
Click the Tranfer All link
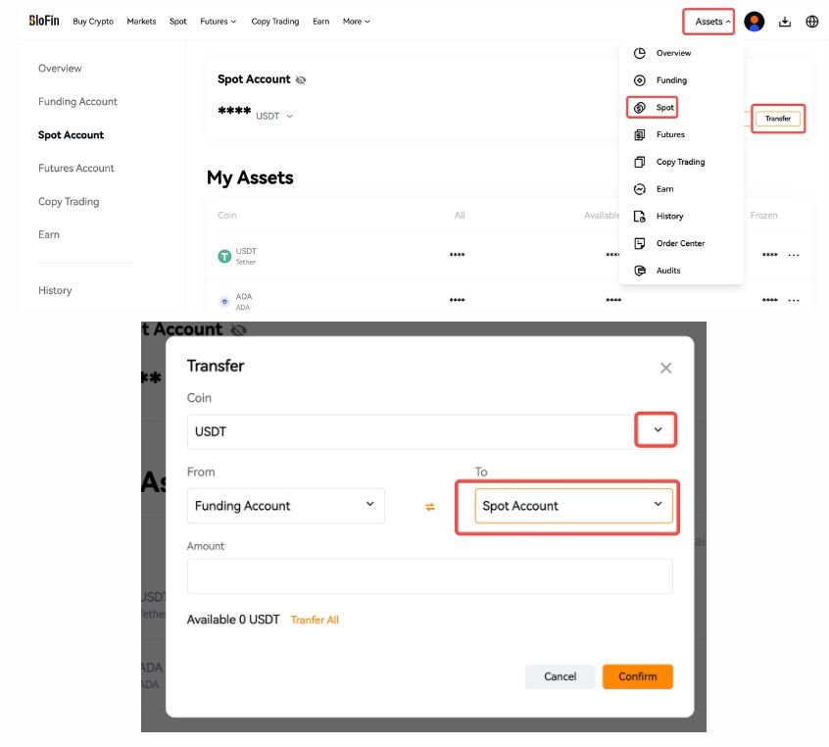pos(315,620)
